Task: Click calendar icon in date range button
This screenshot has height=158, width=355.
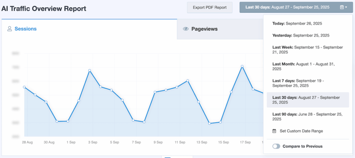Action: point(341,7)
